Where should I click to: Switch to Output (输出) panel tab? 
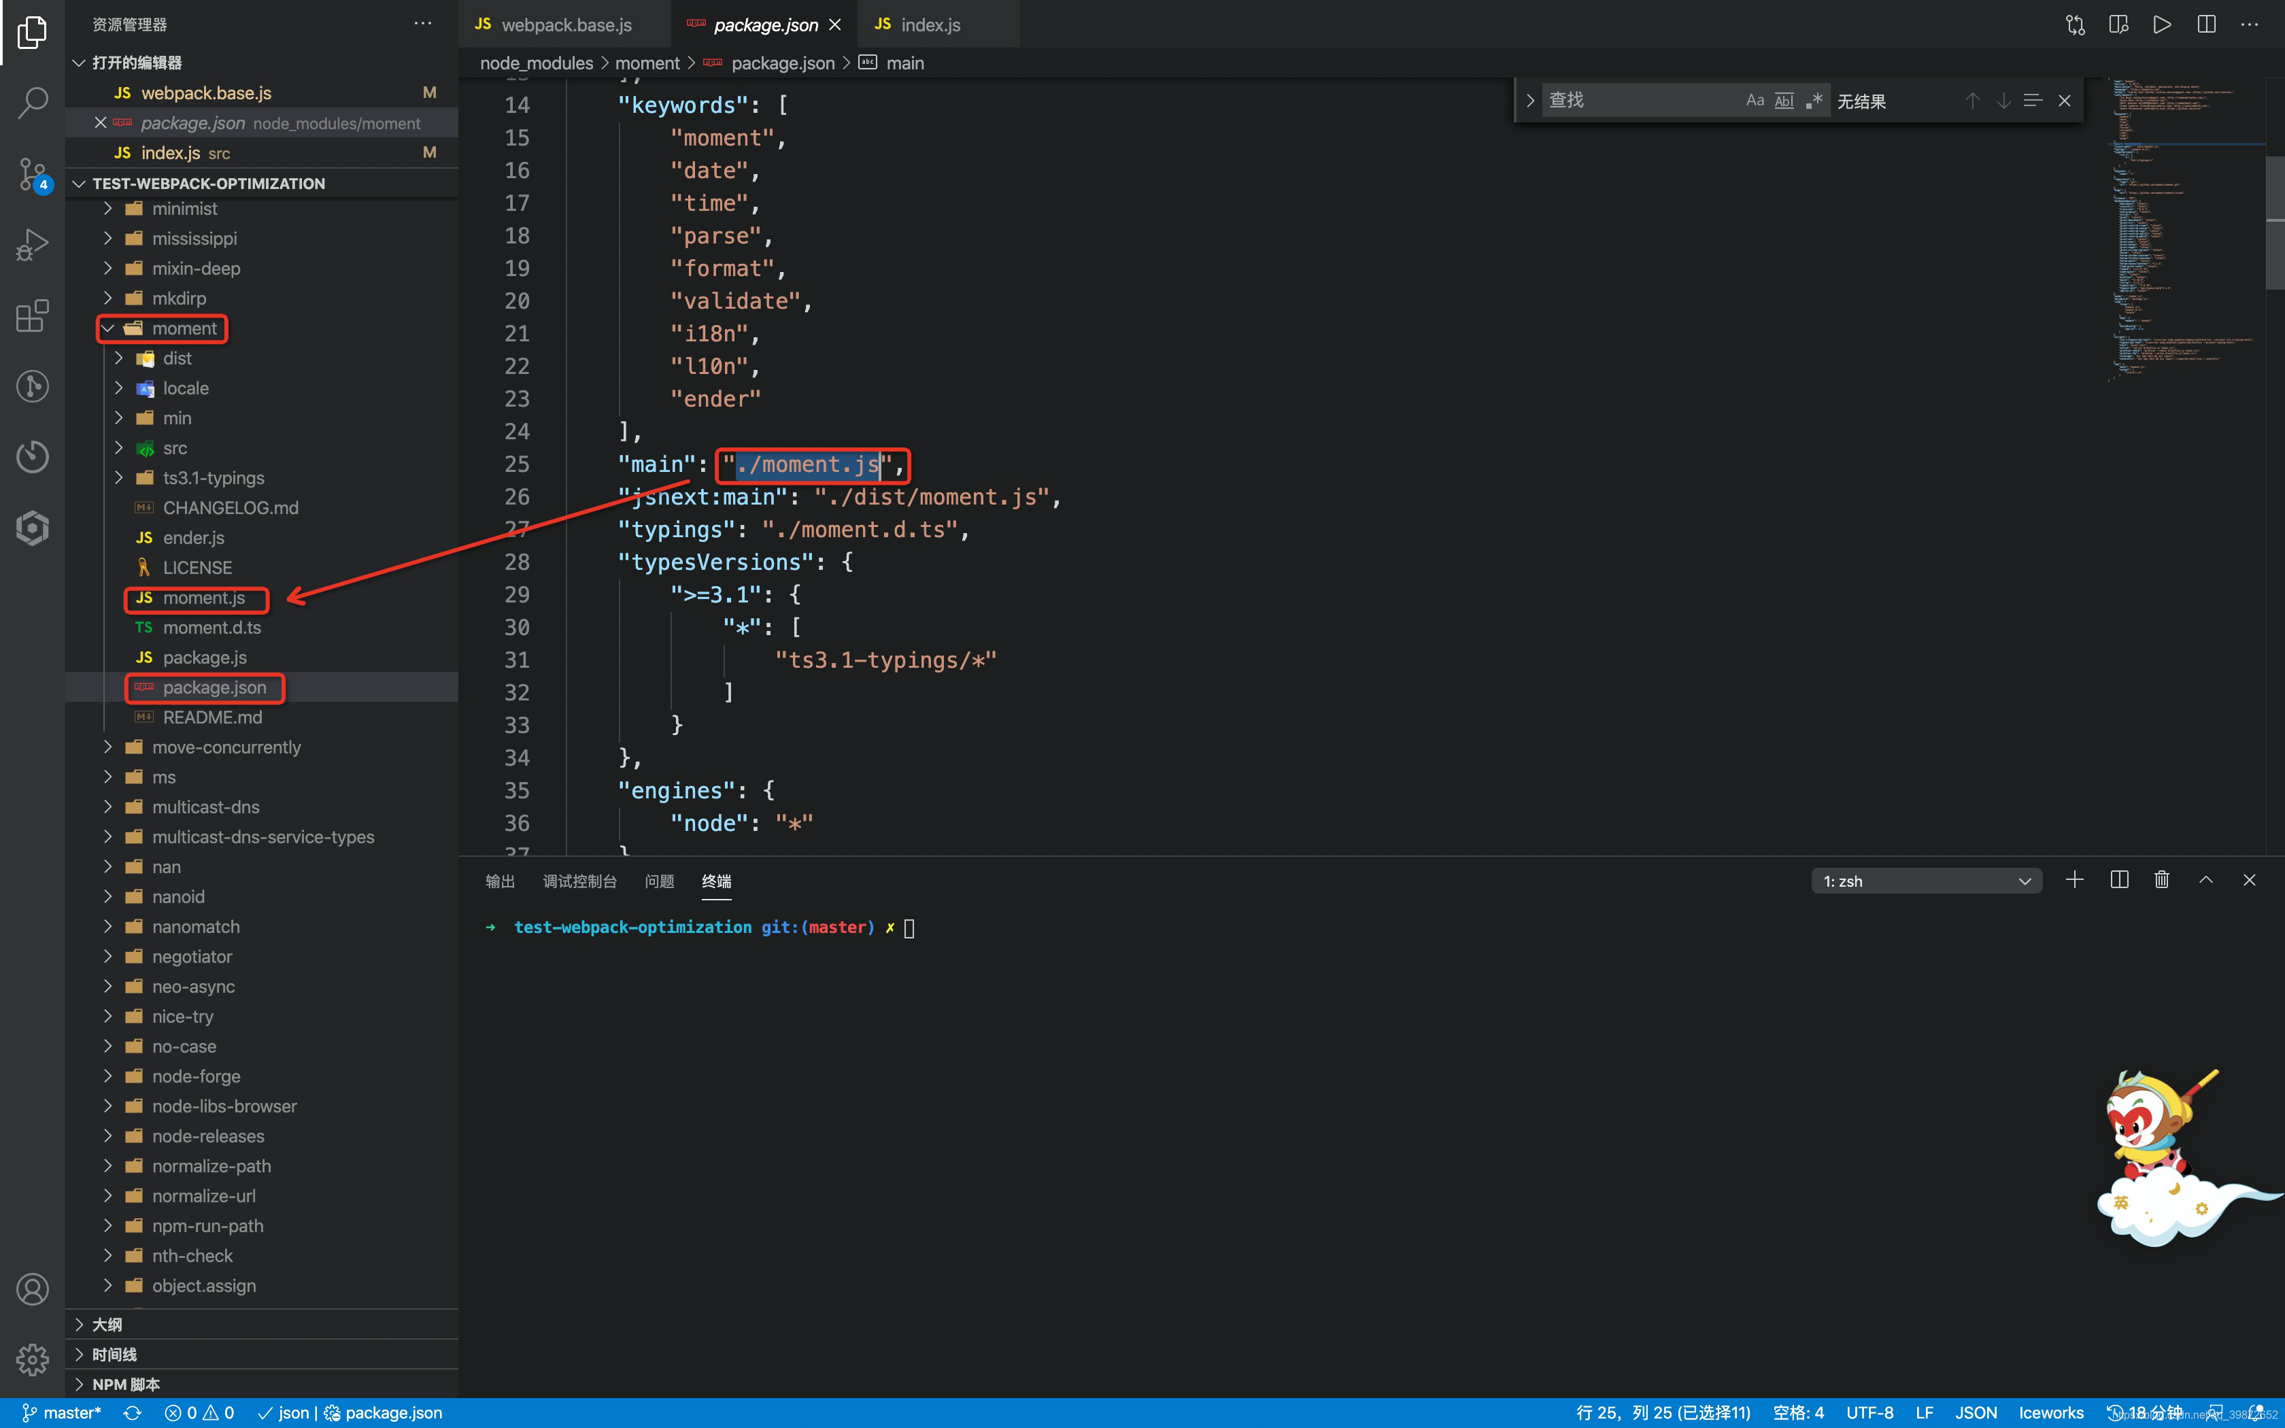pyautogui.click(x=499, y=881)
